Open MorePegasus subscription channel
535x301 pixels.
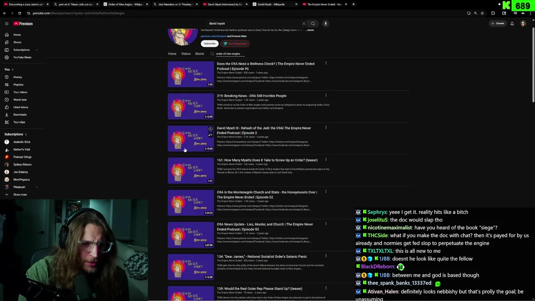21,179
